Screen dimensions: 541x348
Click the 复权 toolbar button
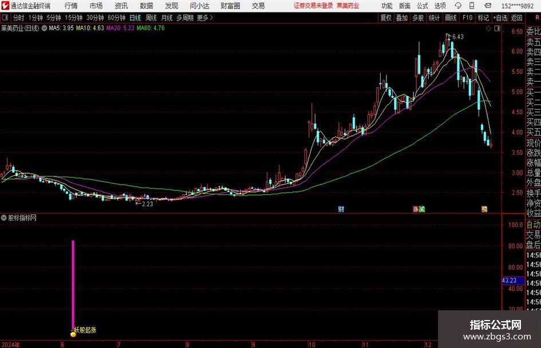(386, 18)
